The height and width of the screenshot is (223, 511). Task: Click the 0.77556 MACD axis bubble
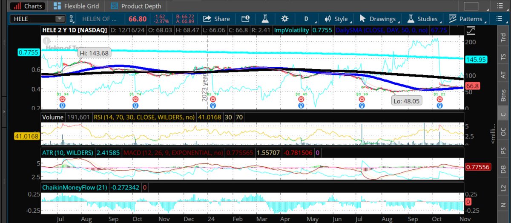[478, 167]
